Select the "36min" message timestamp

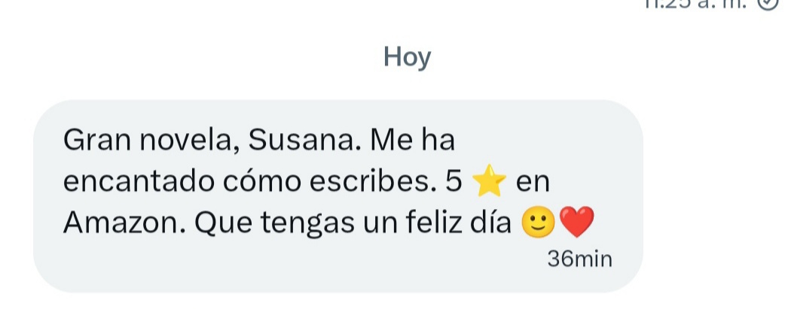click(x=579, y=259)
